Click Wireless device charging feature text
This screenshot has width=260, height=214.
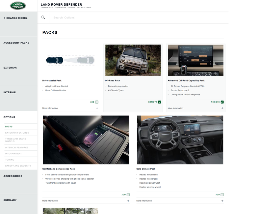pyautogui.click(x=69, y=179)
